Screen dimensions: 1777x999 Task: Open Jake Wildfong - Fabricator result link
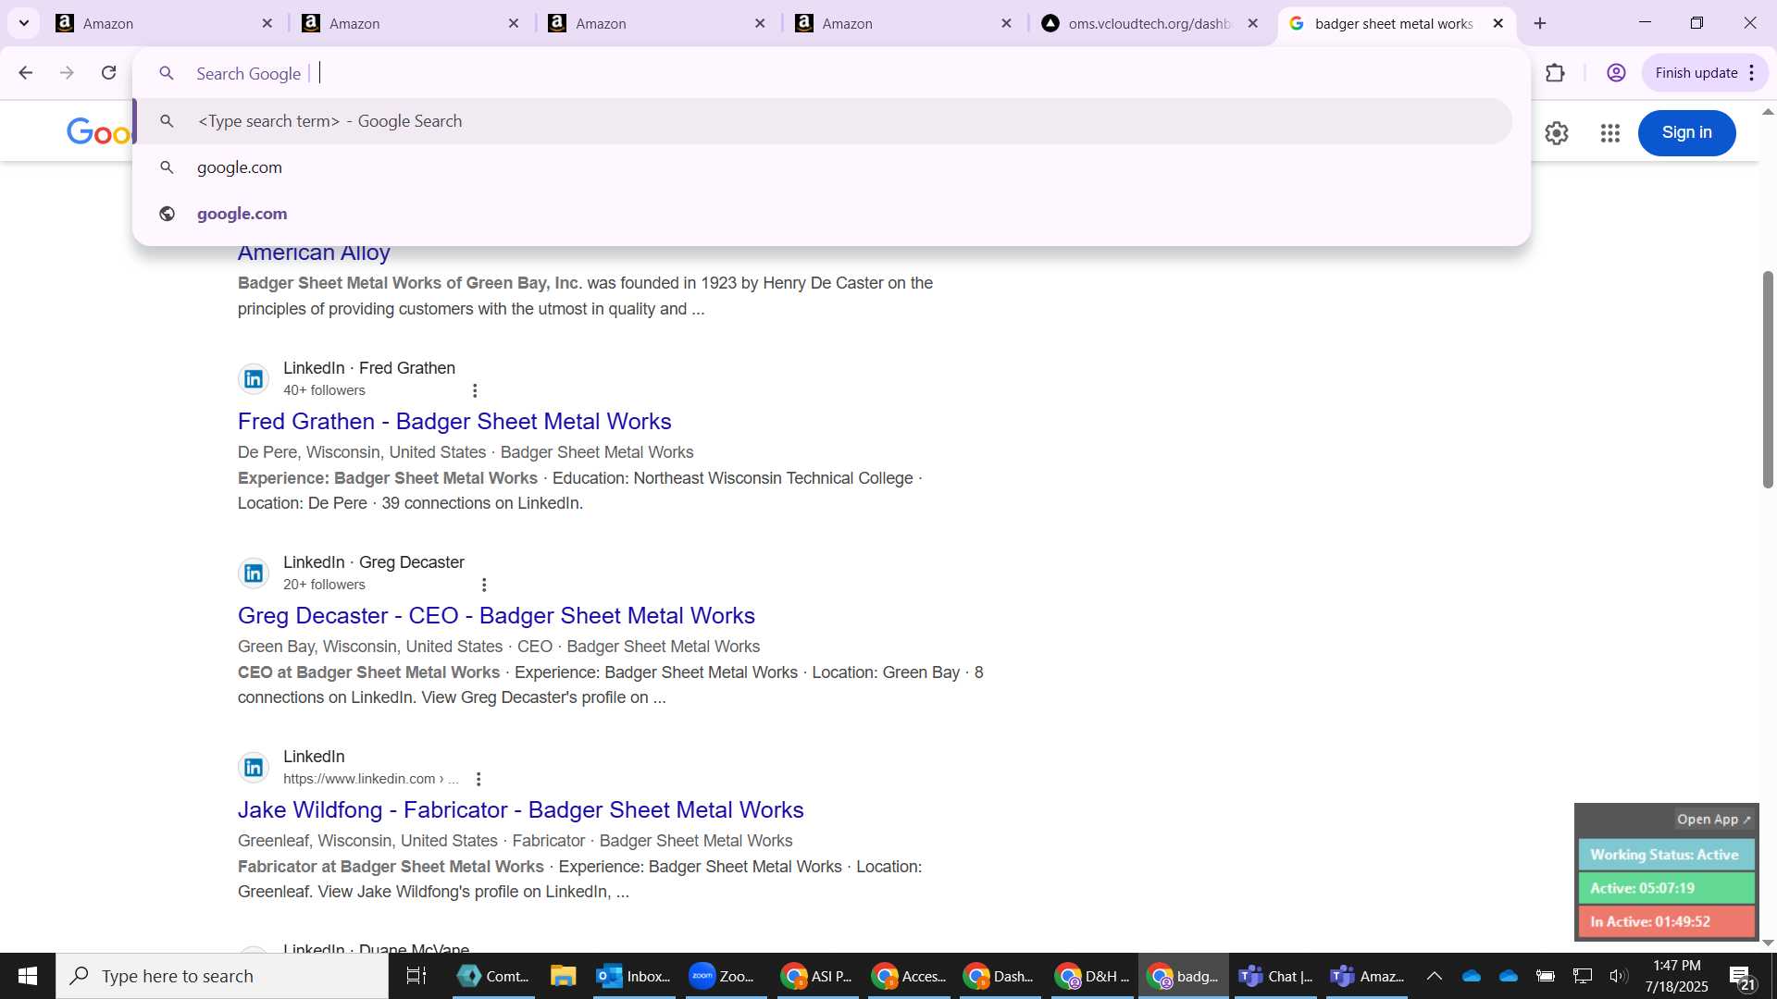pos(520,810)
